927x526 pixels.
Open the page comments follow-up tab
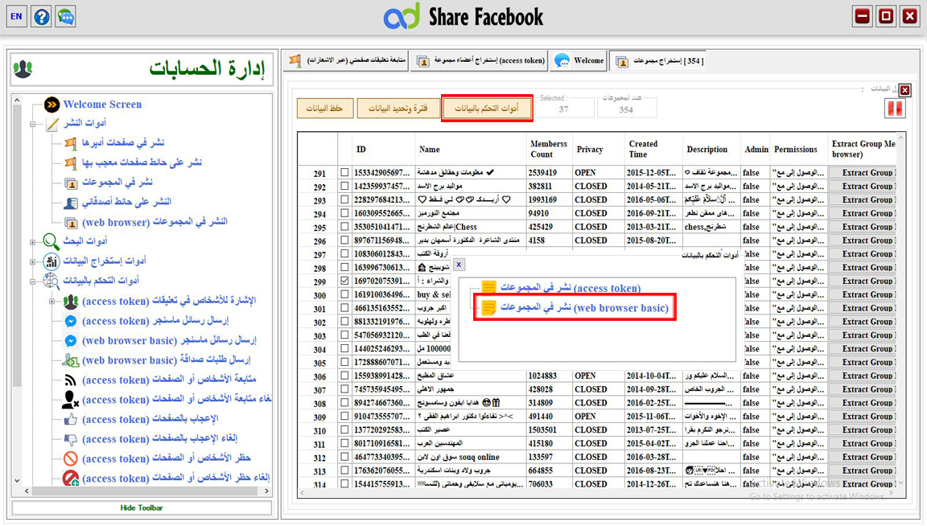(x=347, y=61)
